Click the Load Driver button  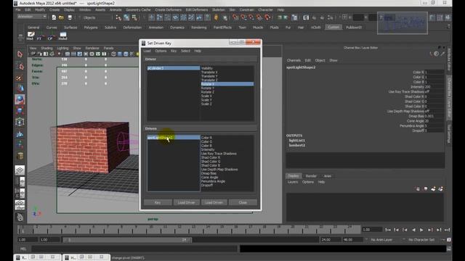186,202
